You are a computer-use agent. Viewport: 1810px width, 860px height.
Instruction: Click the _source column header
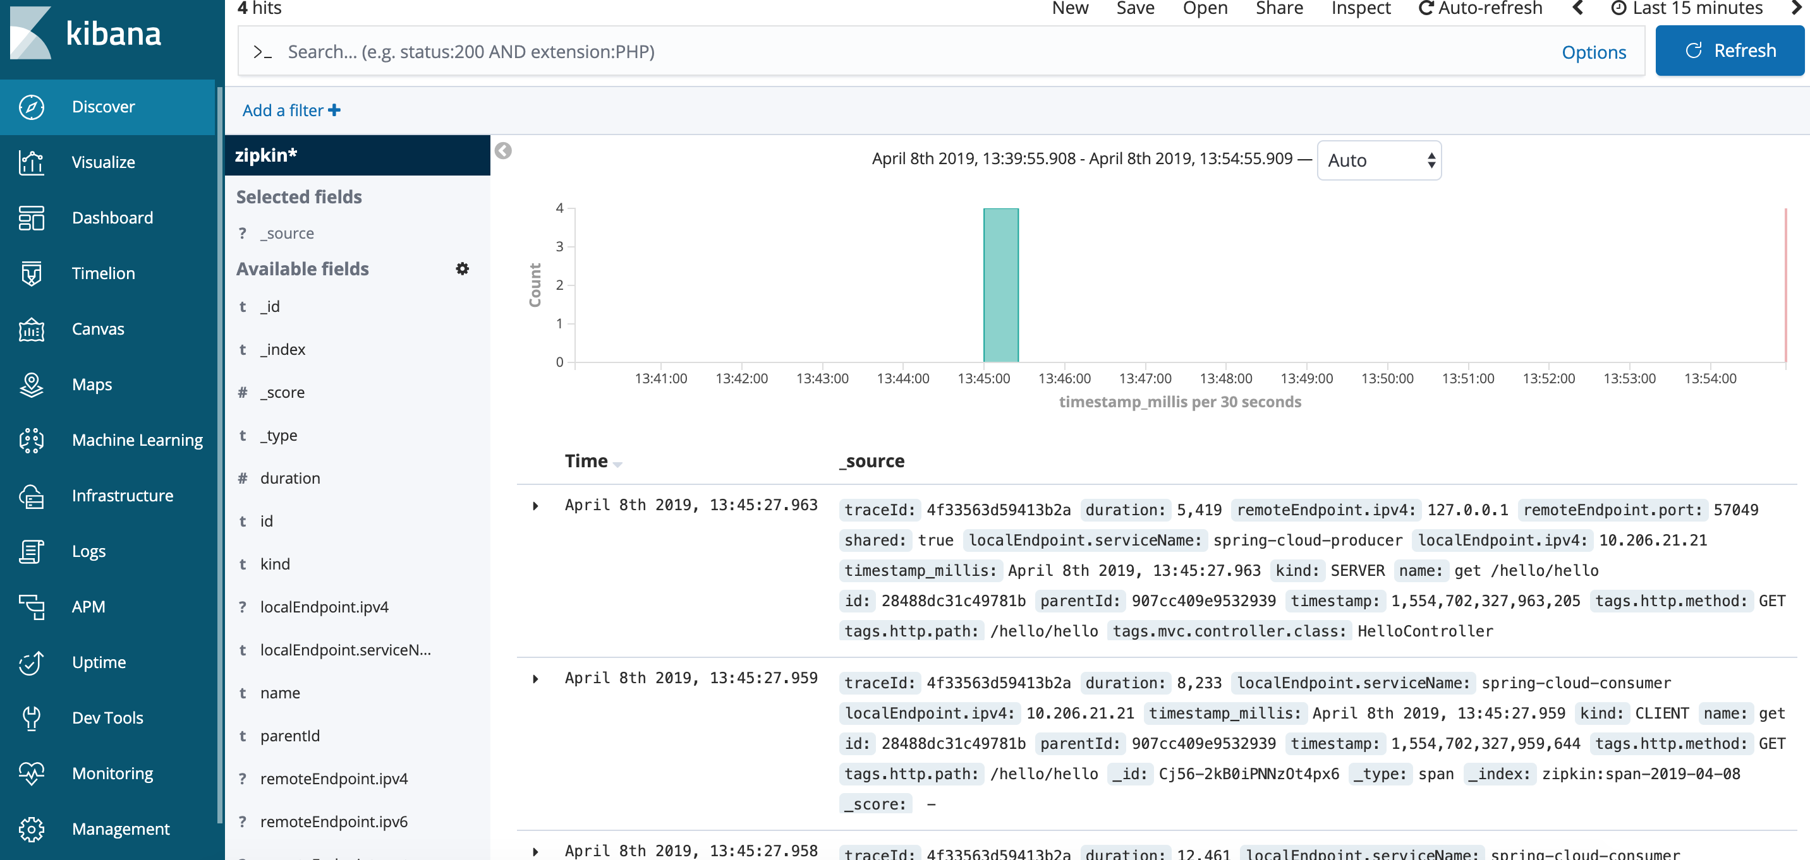[872, 461]
